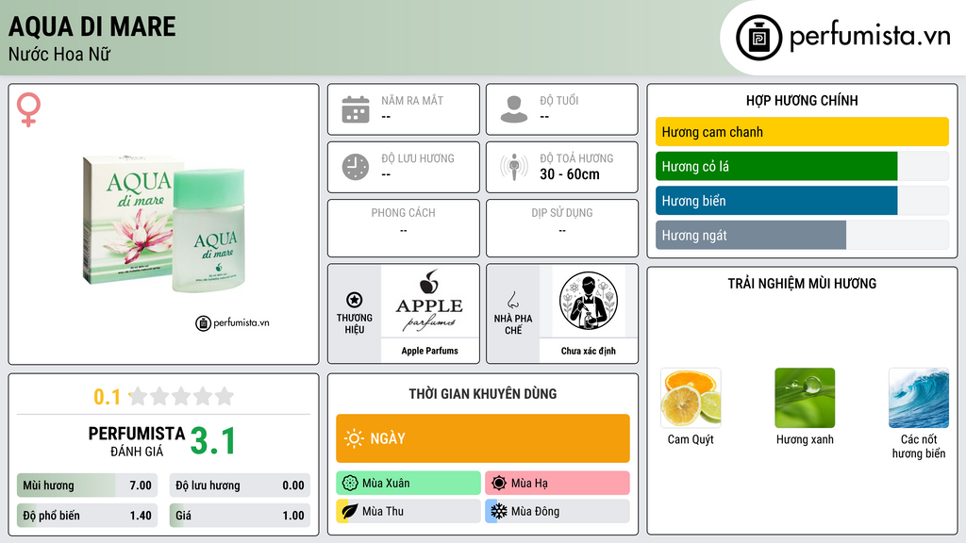This screenshot has height=543, width=966.
Task: Click the Nước Hoa Nữ subtitle
Action: 59,54
